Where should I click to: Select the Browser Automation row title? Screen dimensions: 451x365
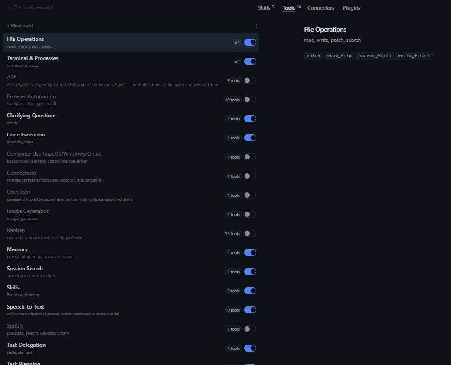(31, 96)
